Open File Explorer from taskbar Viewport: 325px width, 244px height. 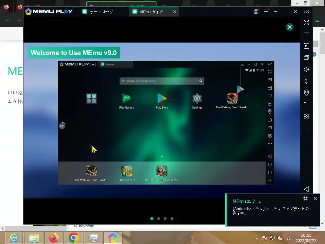(x=34, y=238)
